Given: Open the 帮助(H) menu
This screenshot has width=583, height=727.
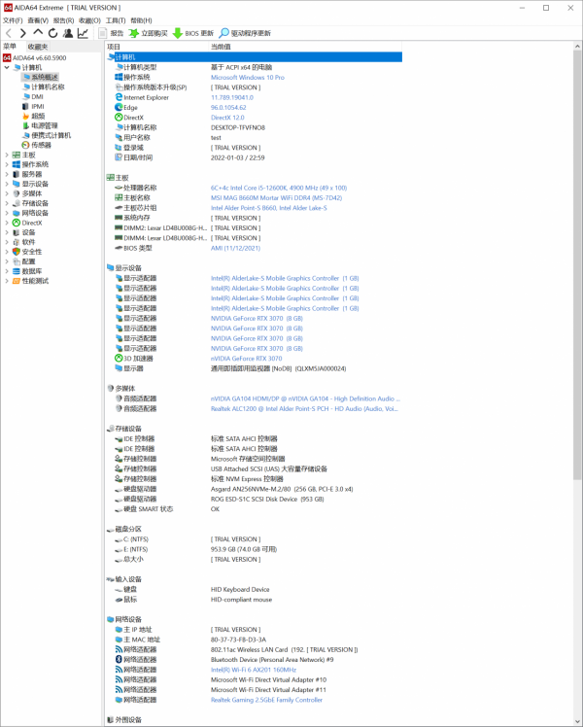Looking at the screenshot, I should pos(141,20).
